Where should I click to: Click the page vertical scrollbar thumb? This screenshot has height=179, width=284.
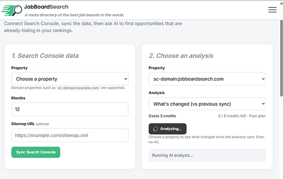point(282,58)
